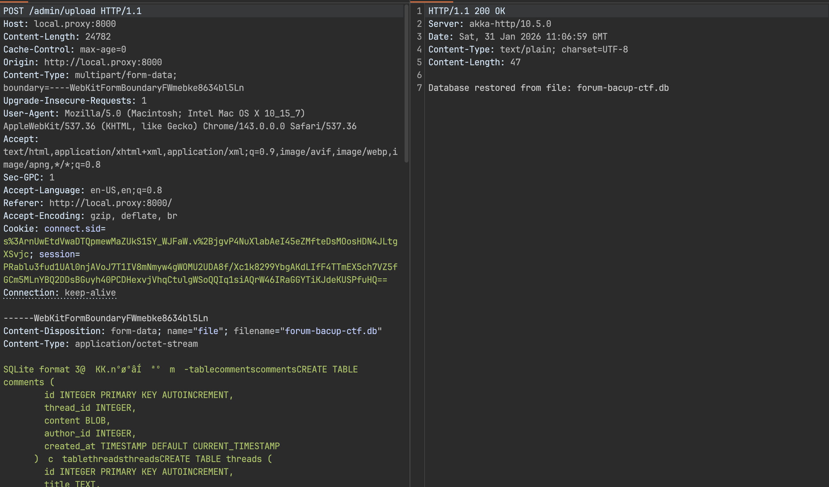Click the Referer header URL
This screenshot has height=487, width=829.
click(110, 203)
